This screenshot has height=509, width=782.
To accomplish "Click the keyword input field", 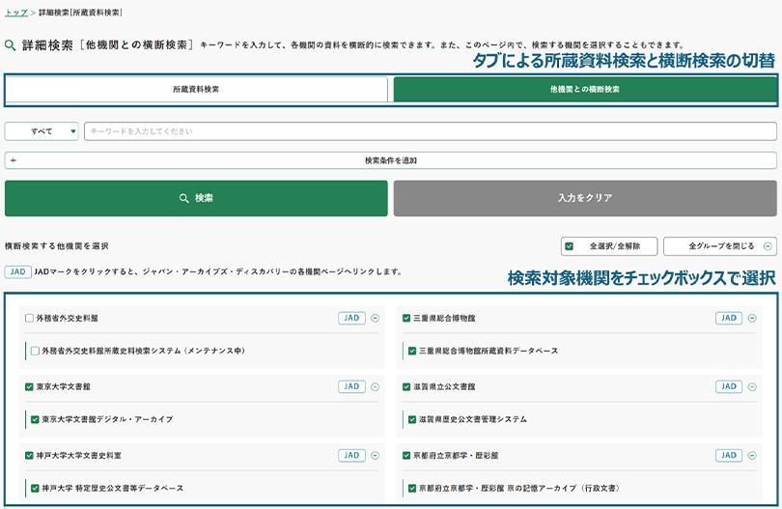I will [x=430, y=131].
